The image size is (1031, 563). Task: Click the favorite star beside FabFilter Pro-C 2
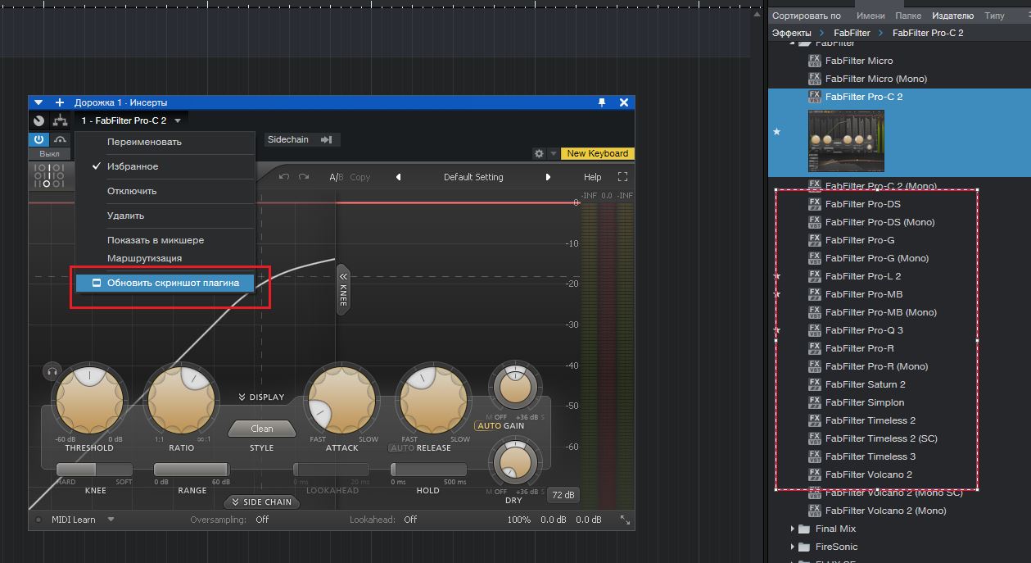pyautogui.click(x=777, y=132)
